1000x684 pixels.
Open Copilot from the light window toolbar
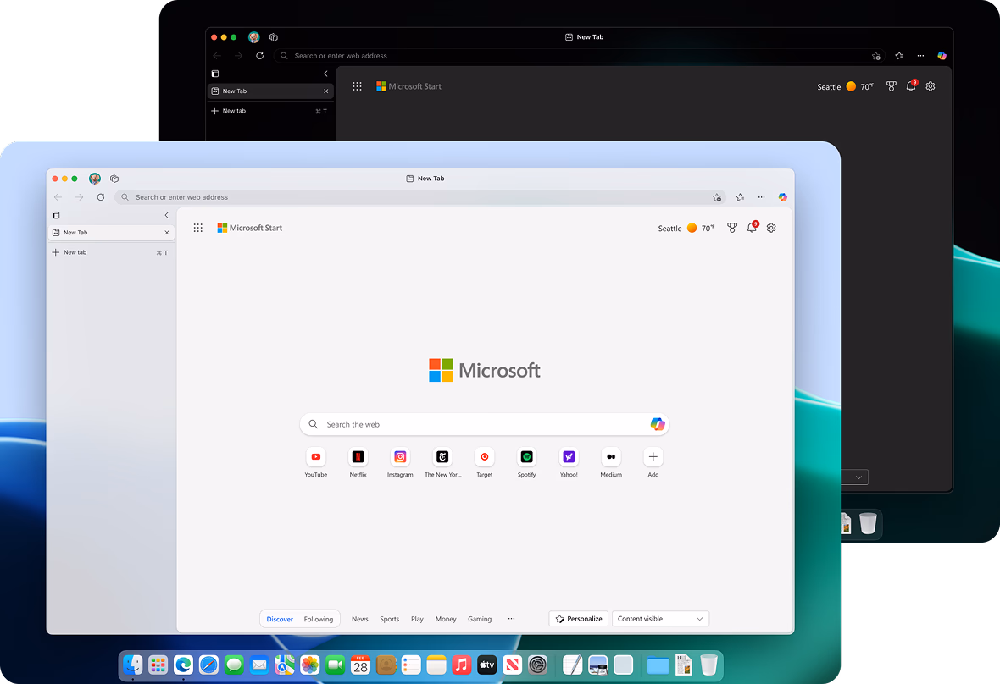[782, 197]
